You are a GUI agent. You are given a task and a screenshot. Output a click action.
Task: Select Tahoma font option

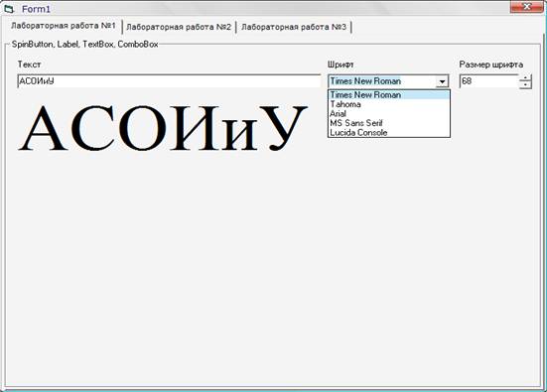pyautogui.click(x=389, y=104)
